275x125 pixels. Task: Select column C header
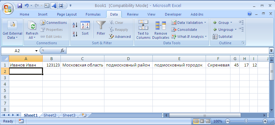click(82, 59)
